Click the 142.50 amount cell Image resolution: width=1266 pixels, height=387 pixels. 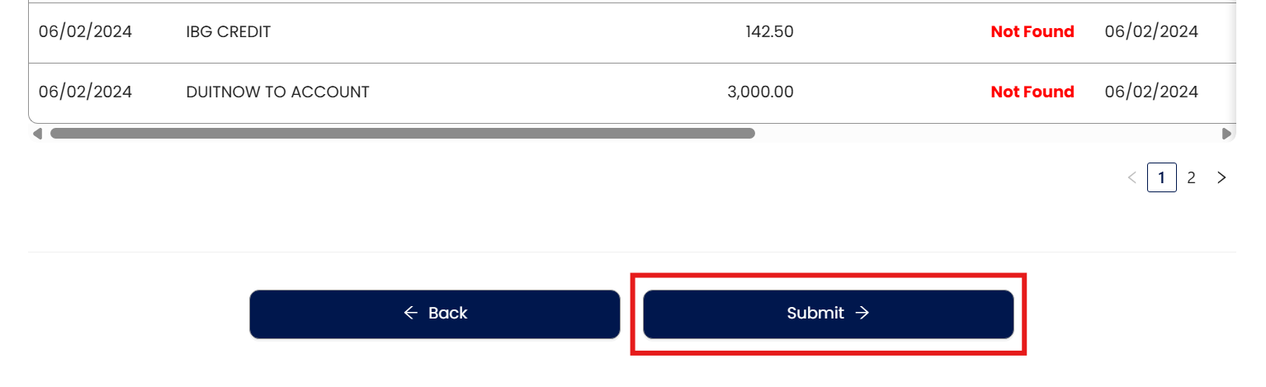[x=768, y=32]
